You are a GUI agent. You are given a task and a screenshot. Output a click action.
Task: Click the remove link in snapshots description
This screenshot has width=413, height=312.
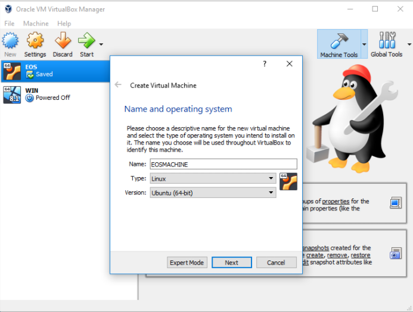pyautogui.click(x=337, y=256)
